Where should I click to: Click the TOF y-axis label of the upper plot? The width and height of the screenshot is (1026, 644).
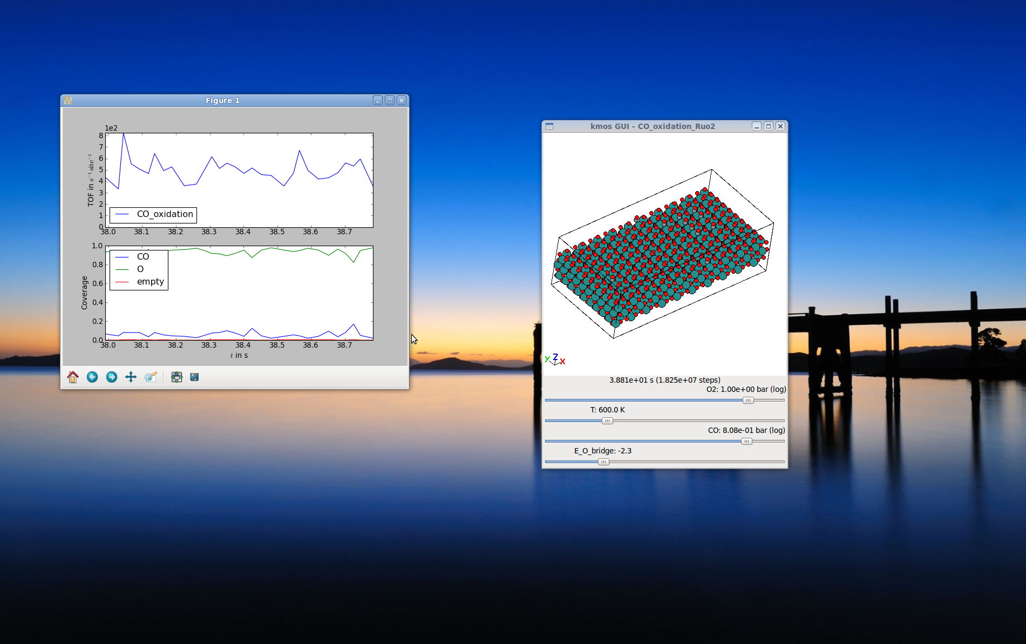point(90,180)
